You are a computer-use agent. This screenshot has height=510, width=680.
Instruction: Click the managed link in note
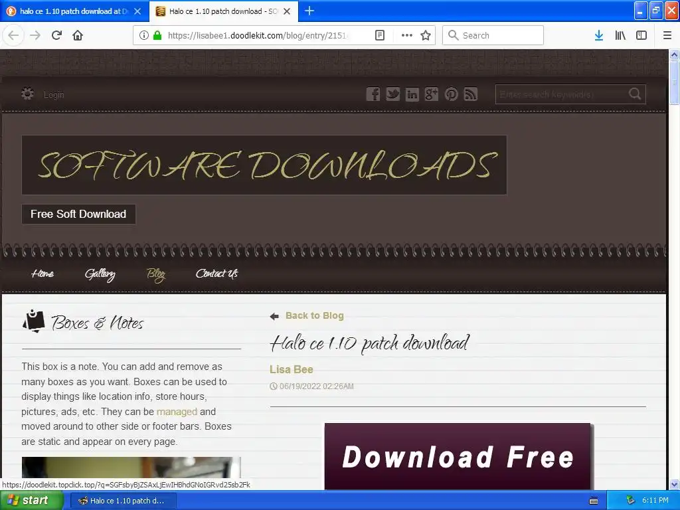(177, 412)
